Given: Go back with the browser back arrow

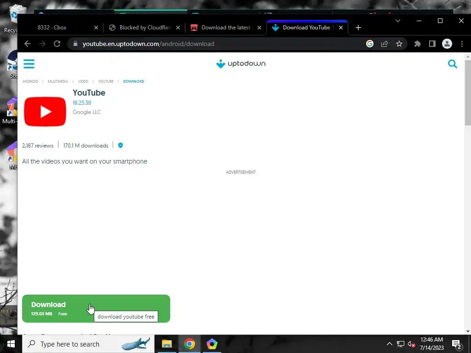Looking at the screenshot, I should [x=28, y=44].
